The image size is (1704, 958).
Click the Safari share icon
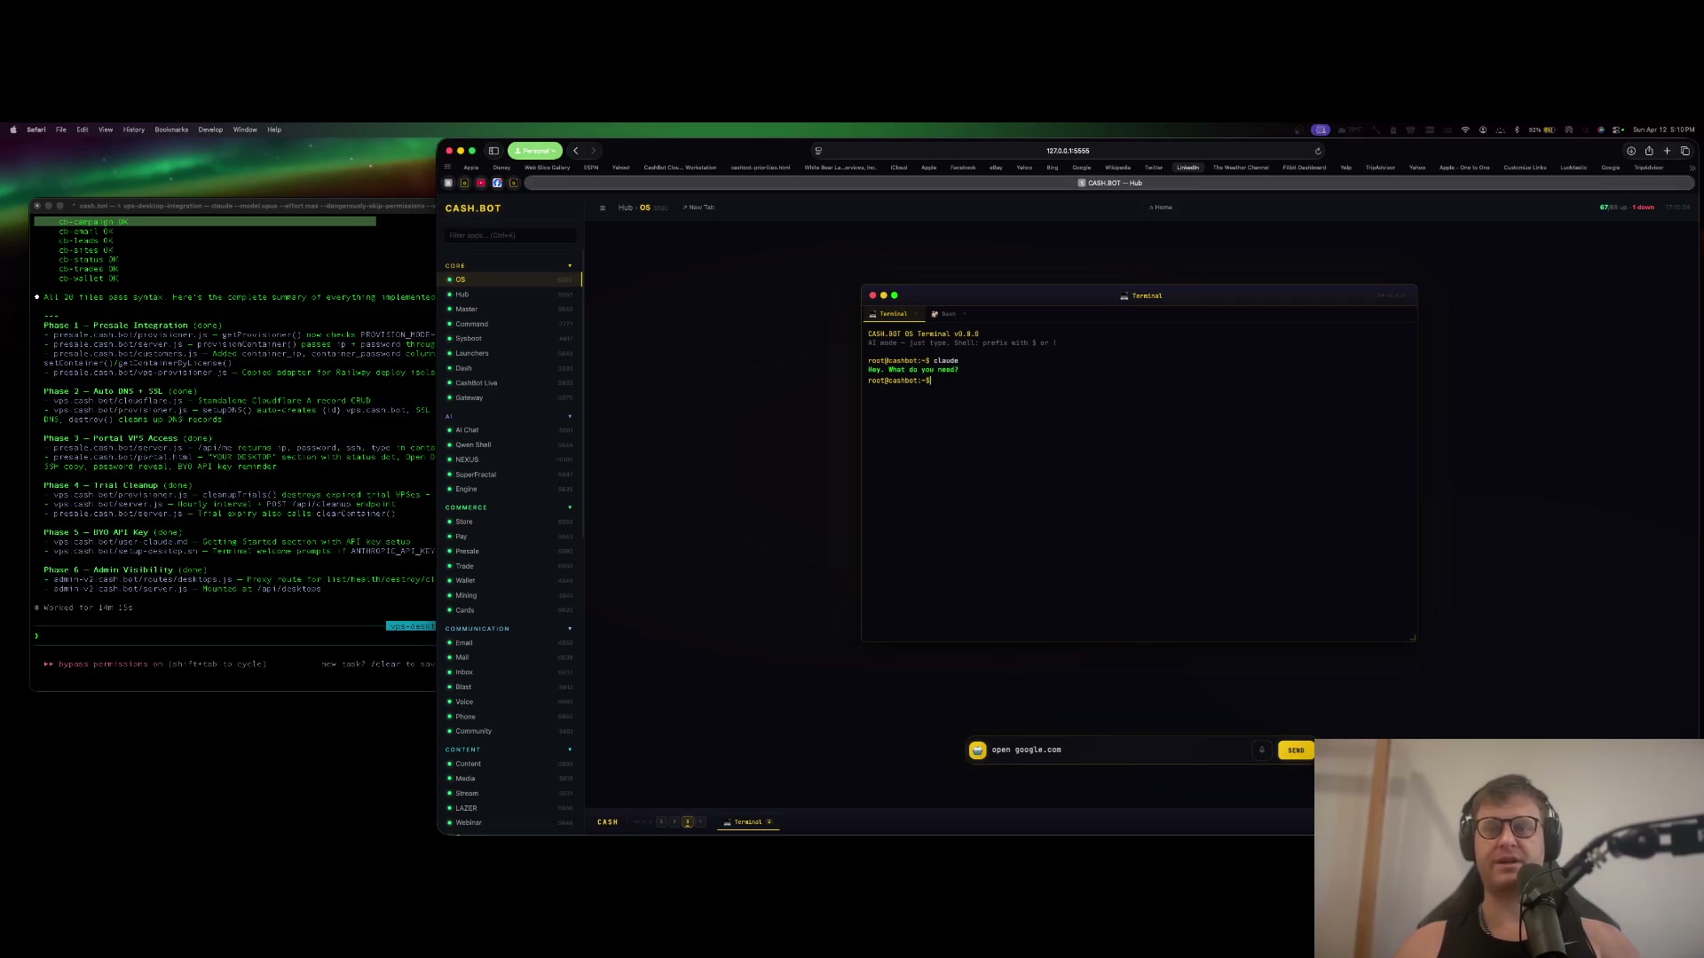click(x=1649, y=151)
